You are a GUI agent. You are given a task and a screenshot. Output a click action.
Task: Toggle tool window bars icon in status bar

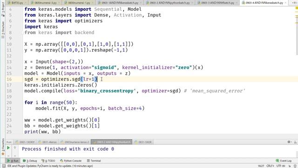pos(4,166)
